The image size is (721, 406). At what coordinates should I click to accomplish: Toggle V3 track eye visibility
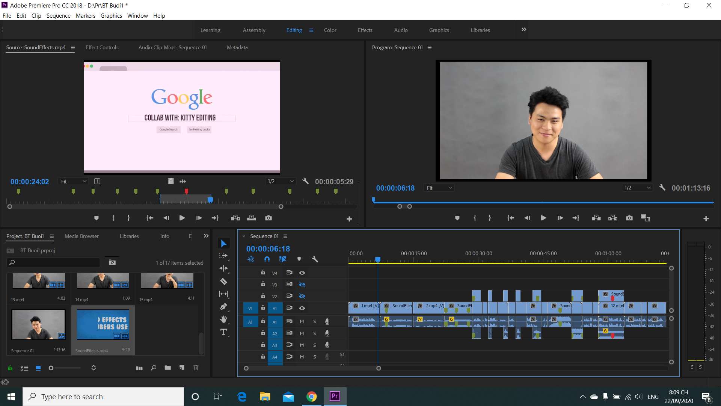coord(302,285)
